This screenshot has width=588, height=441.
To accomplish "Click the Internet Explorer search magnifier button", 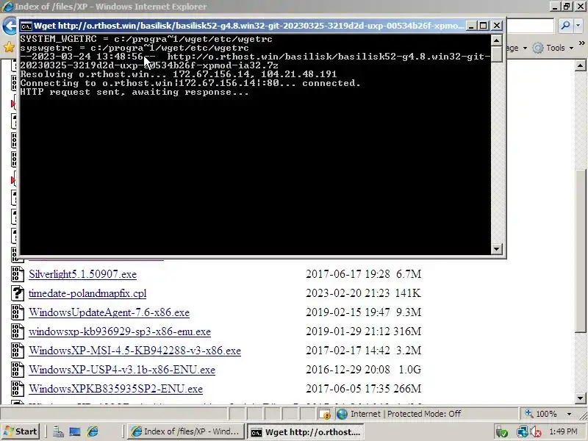I will [x=565, y=26].
